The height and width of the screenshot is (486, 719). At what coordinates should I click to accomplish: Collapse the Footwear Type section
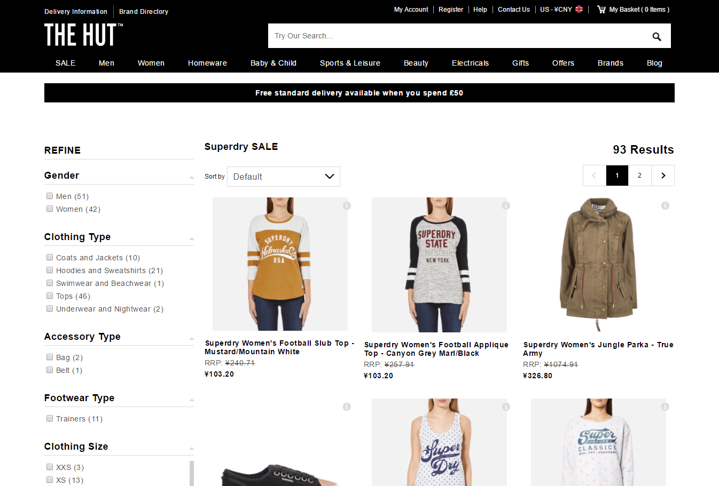[191, 400]
